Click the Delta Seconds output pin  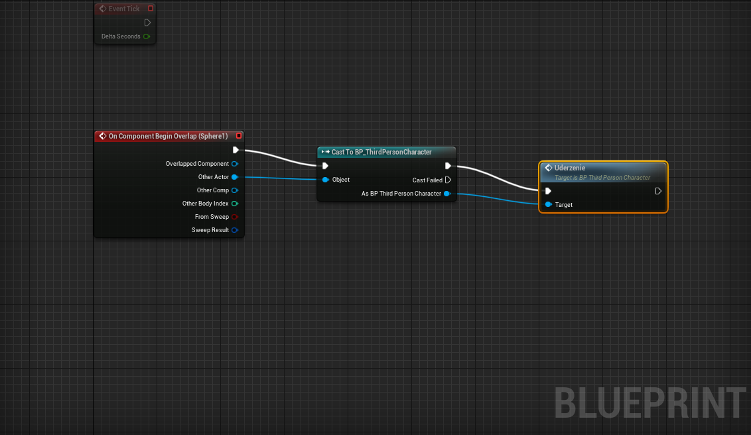pyautogui.click(x=146, y=36)
